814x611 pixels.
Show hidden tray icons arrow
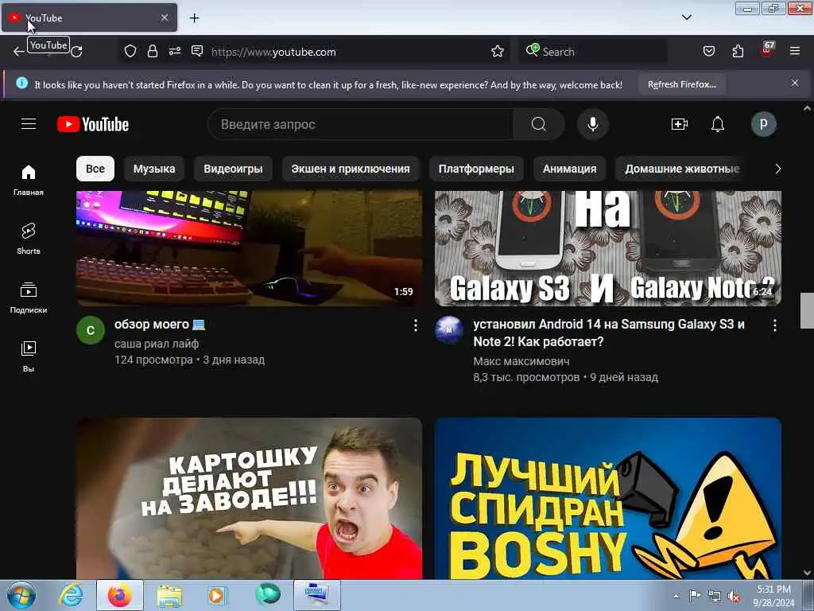(676, 596)
